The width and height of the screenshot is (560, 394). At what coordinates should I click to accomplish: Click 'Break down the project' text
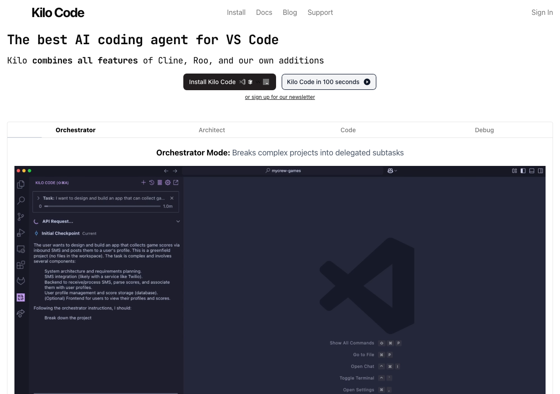(x=68, y=318)
